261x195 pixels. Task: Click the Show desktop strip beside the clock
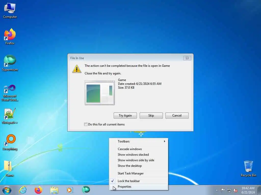tap(259, 190)
